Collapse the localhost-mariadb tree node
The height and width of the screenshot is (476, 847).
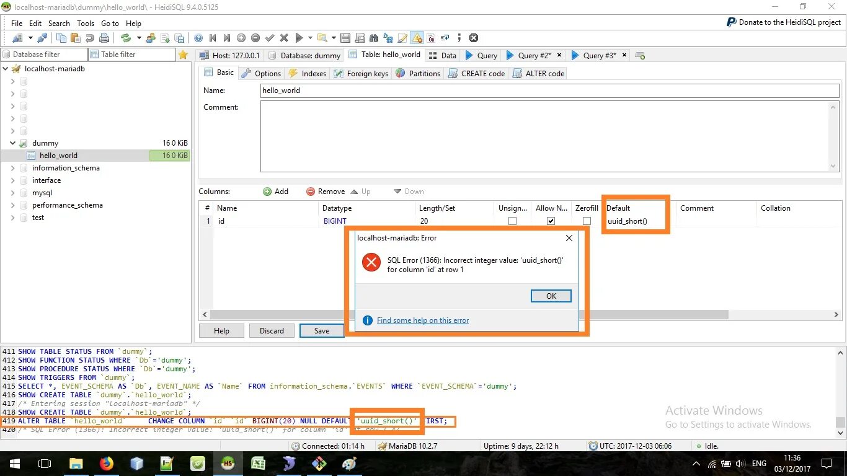coord(6,69)
